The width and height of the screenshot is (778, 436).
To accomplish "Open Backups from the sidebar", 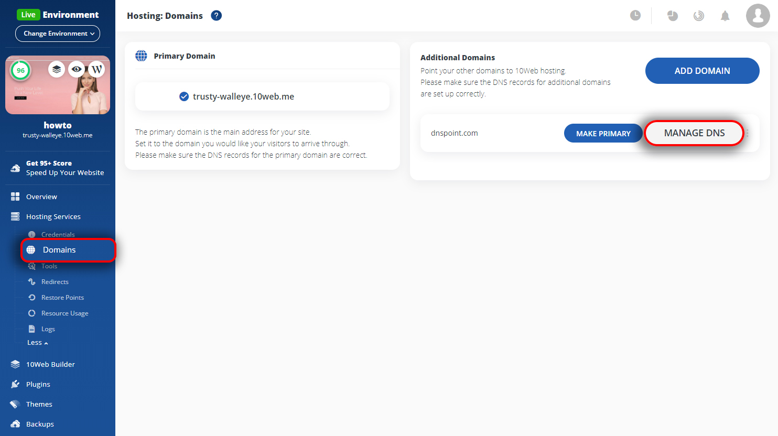I will tap(40, 424).
